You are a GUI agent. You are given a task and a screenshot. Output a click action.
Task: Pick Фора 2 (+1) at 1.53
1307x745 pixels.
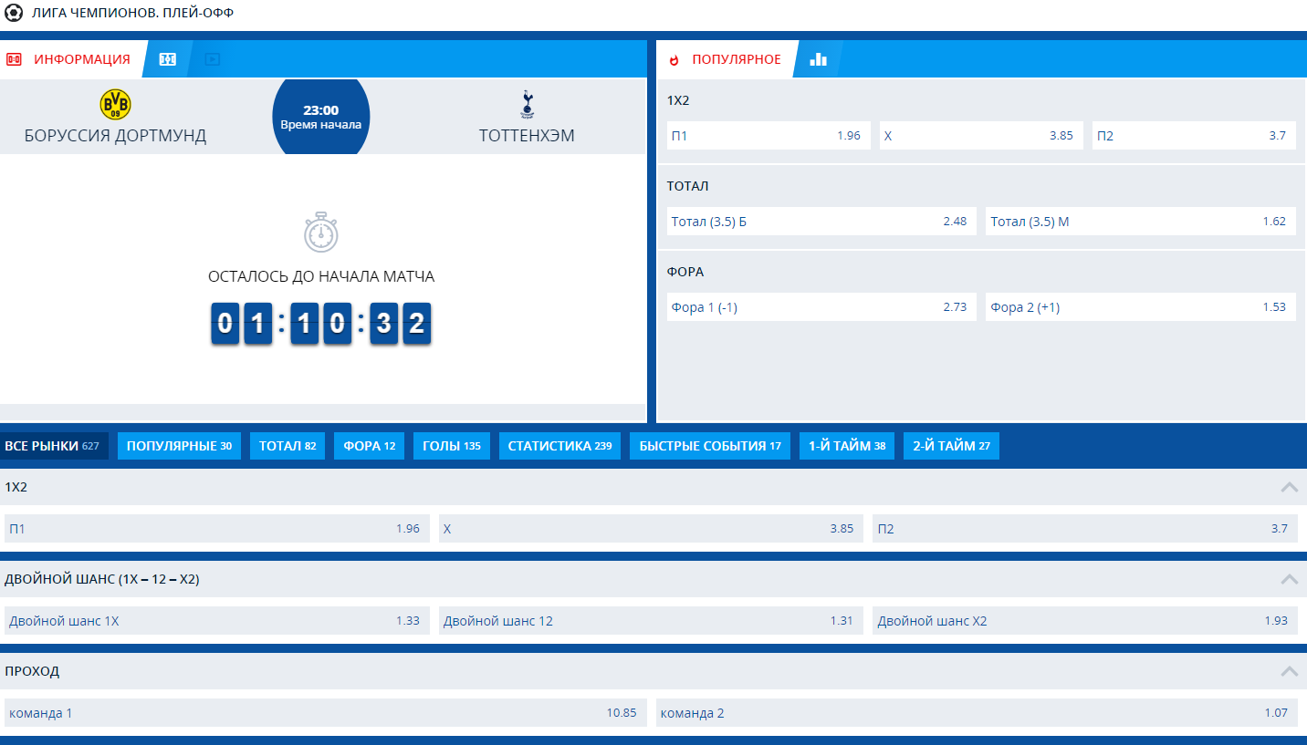pos(1141,307)
